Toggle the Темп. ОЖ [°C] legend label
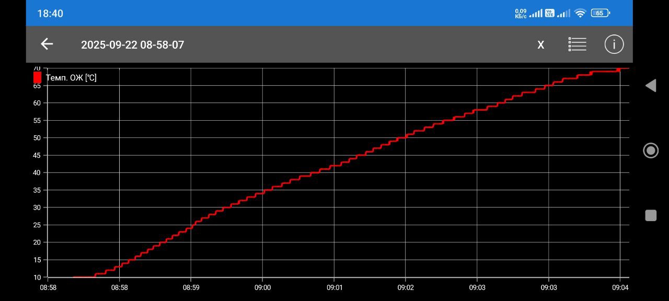Viewport: 669px width, 301px height. coord(71,78)
